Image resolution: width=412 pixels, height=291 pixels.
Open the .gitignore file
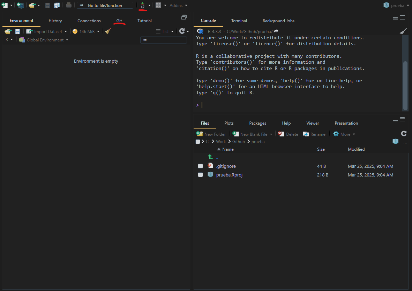[x=226, y=166]
